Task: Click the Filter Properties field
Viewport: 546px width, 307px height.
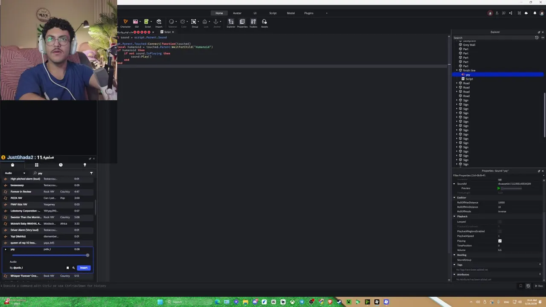Action: pyautogui.click(x=498, y=175)
